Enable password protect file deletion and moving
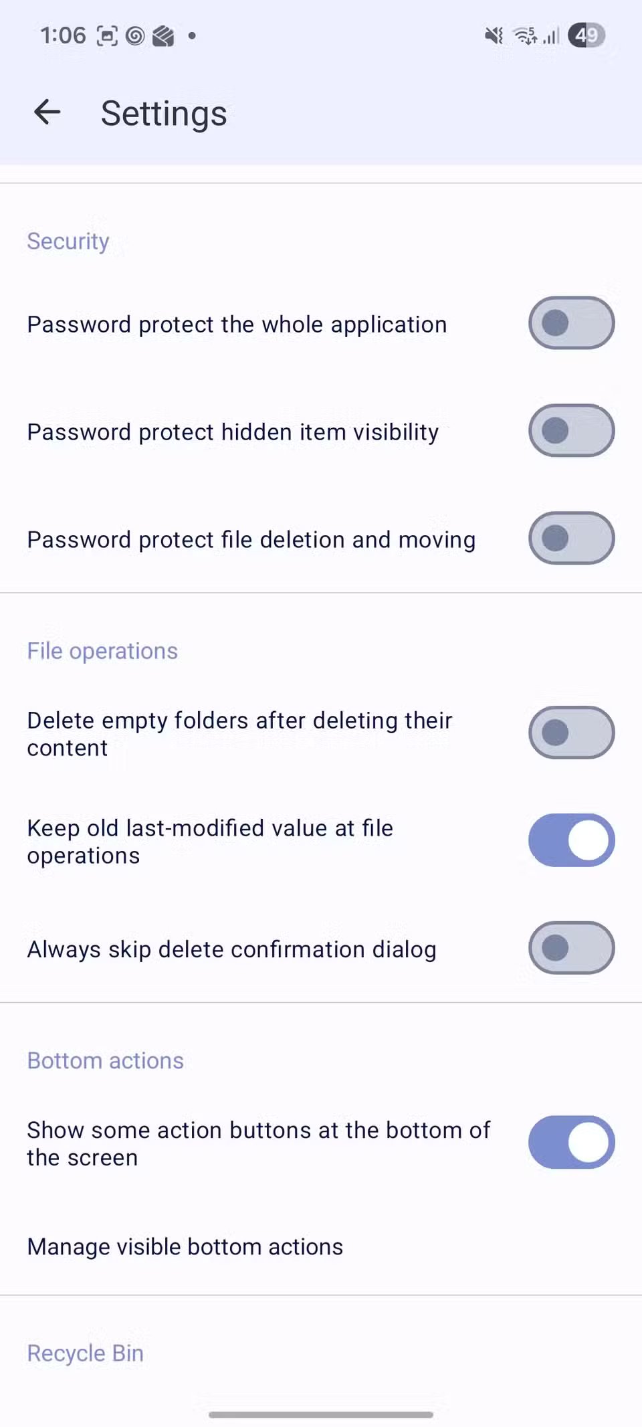 571,539
